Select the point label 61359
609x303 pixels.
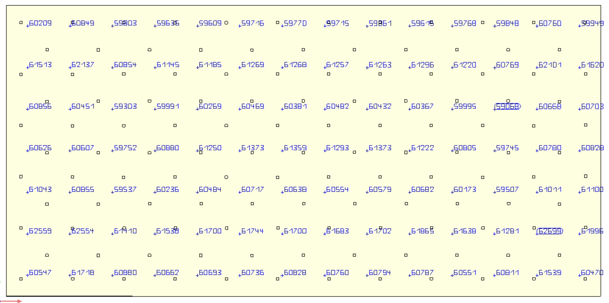295,148
